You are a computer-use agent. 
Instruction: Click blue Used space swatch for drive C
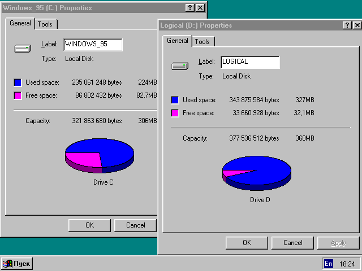point(18,82)
